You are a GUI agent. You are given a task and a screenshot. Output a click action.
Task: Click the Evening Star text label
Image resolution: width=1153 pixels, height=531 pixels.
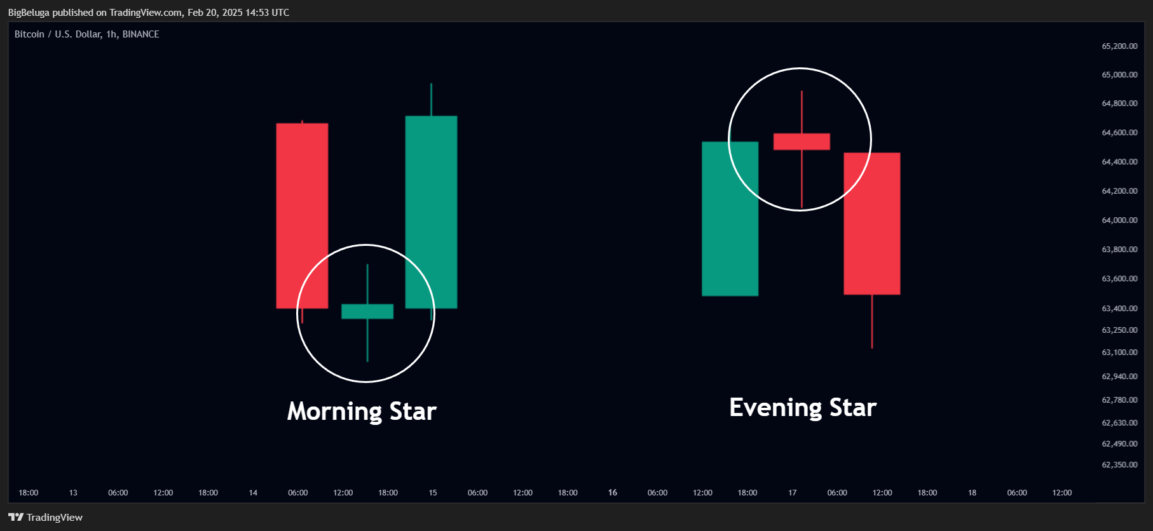(803, 408)
